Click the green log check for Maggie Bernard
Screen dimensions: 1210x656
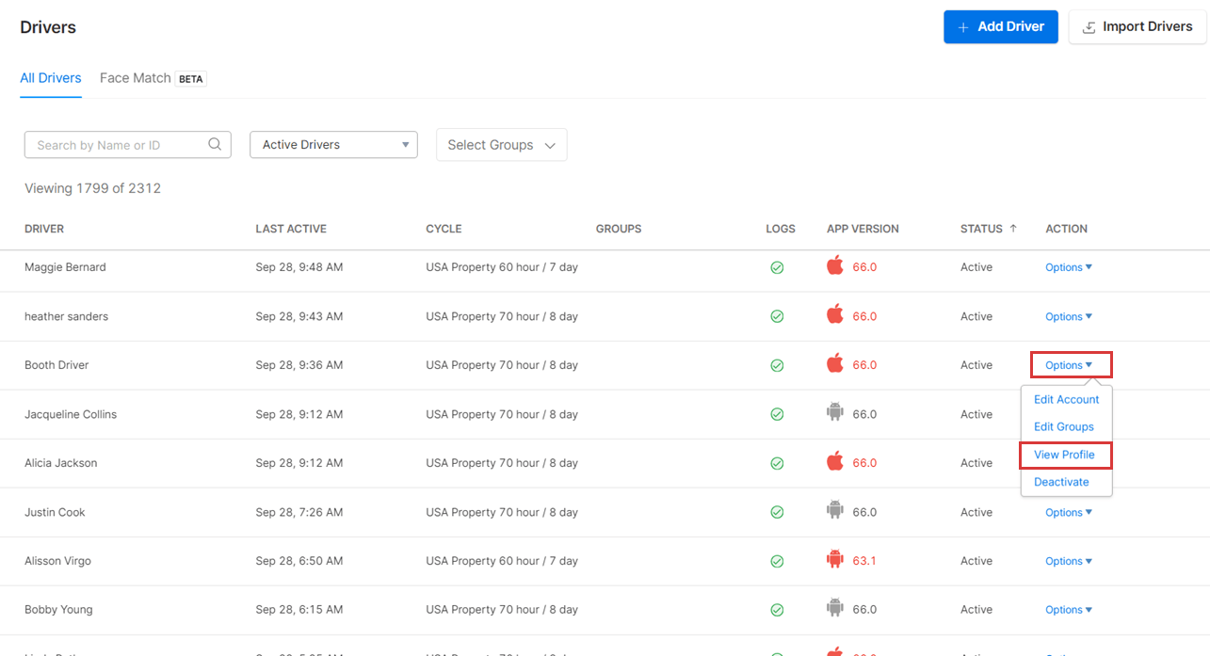tap(777, 267)
